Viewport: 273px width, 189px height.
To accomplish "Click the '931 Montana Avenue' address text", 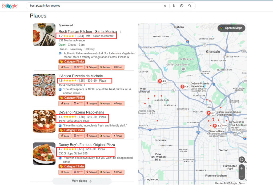I will (x=71, y=40).
